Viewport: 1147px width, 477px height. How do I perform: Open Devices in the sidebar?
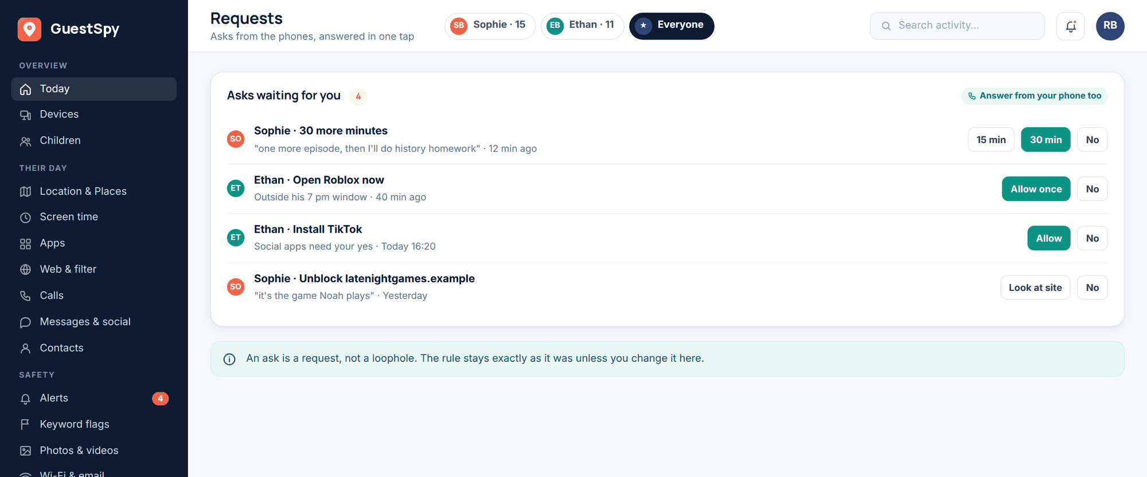pos(94,115)
